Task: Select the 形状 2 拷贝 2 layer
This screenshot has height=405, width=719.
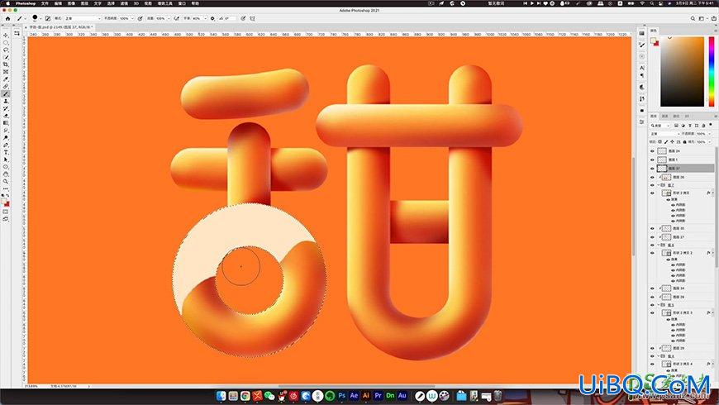Action: point(683,253)
